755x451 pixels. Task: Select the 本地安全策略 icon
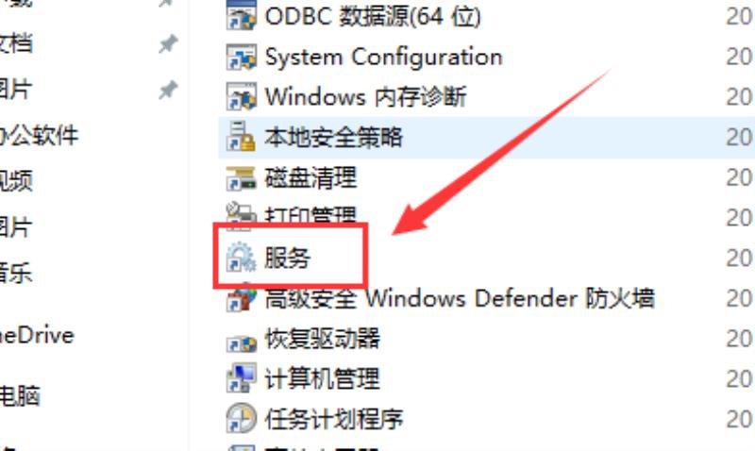[242, 137]
